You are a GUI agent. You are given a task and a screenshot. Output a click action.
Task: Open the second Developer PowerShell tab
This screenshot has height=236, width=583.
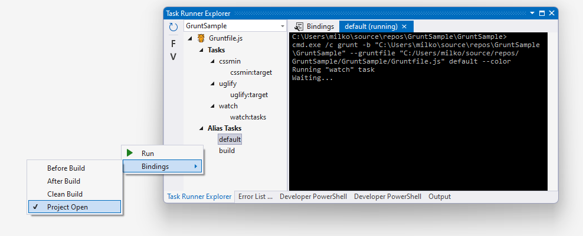coord(388,197)
